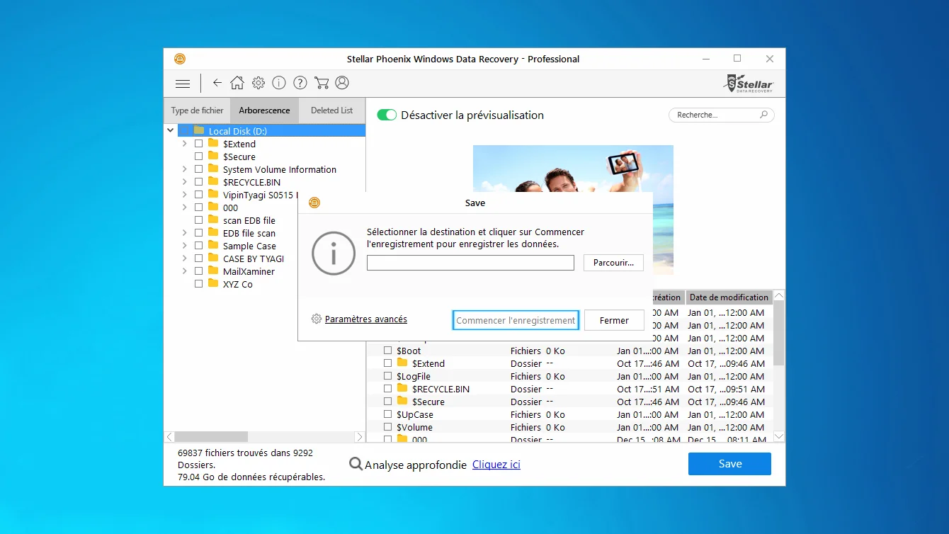
Task: Select the scan EDB file tree item
Action: coord(249,220)
